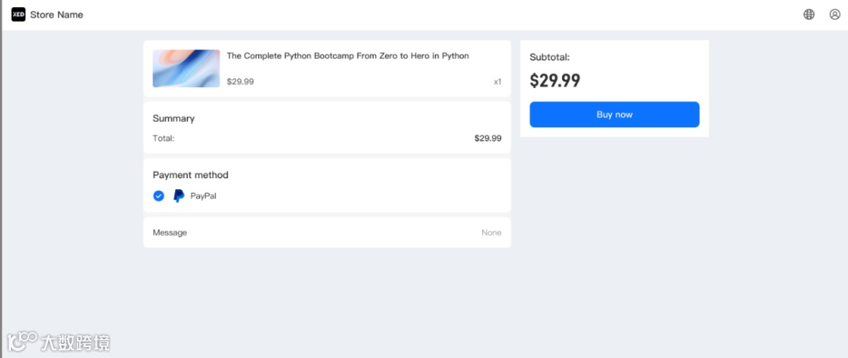Click the PayPal logo icon
Image resolution: width=848 pixels, height=358 pixels.
pos(179,195)
